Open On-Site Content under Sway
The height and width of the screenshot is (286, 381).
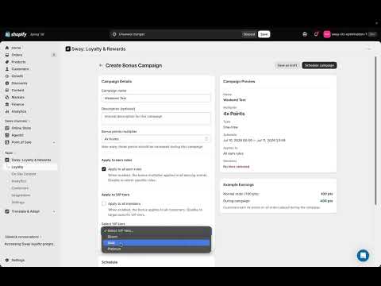pyautogui.click(x=24, y=174)
